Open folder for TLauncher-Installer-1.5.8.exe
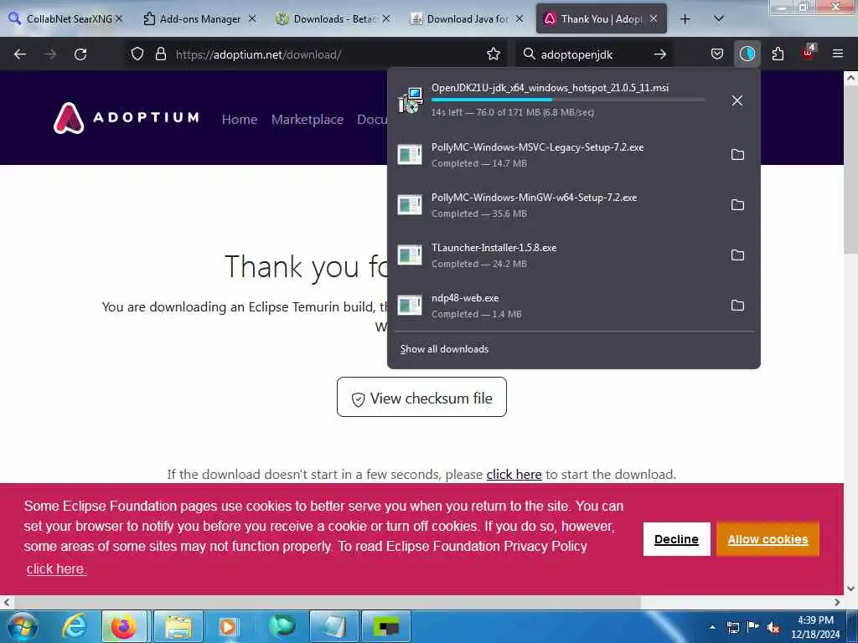This screenshot has height=643, width=858. [x=737, y=255]
